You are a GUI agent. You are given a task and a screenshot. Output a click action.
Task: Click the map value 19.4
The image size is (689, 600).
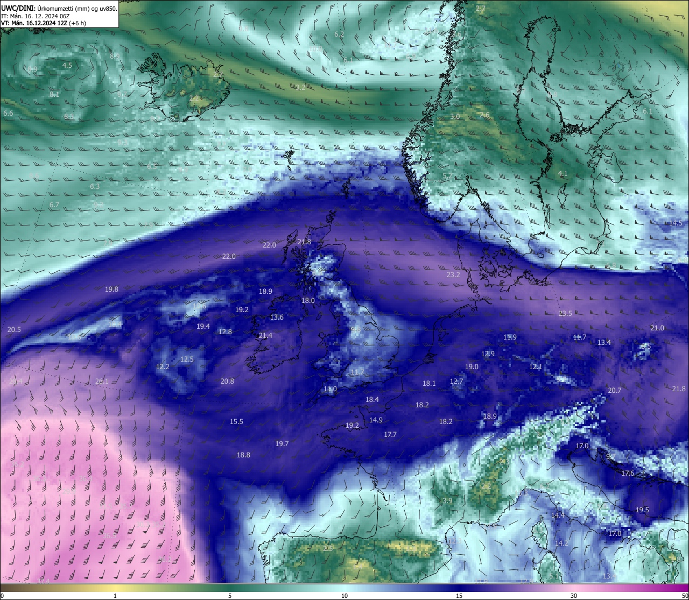pyautogui.click(x=203, y=326)
